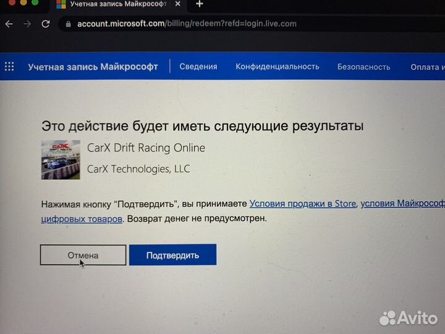Click the browser forward arrow
Image resolution: width=445 pixels, height=334 pixels.
tap(27, 24)
